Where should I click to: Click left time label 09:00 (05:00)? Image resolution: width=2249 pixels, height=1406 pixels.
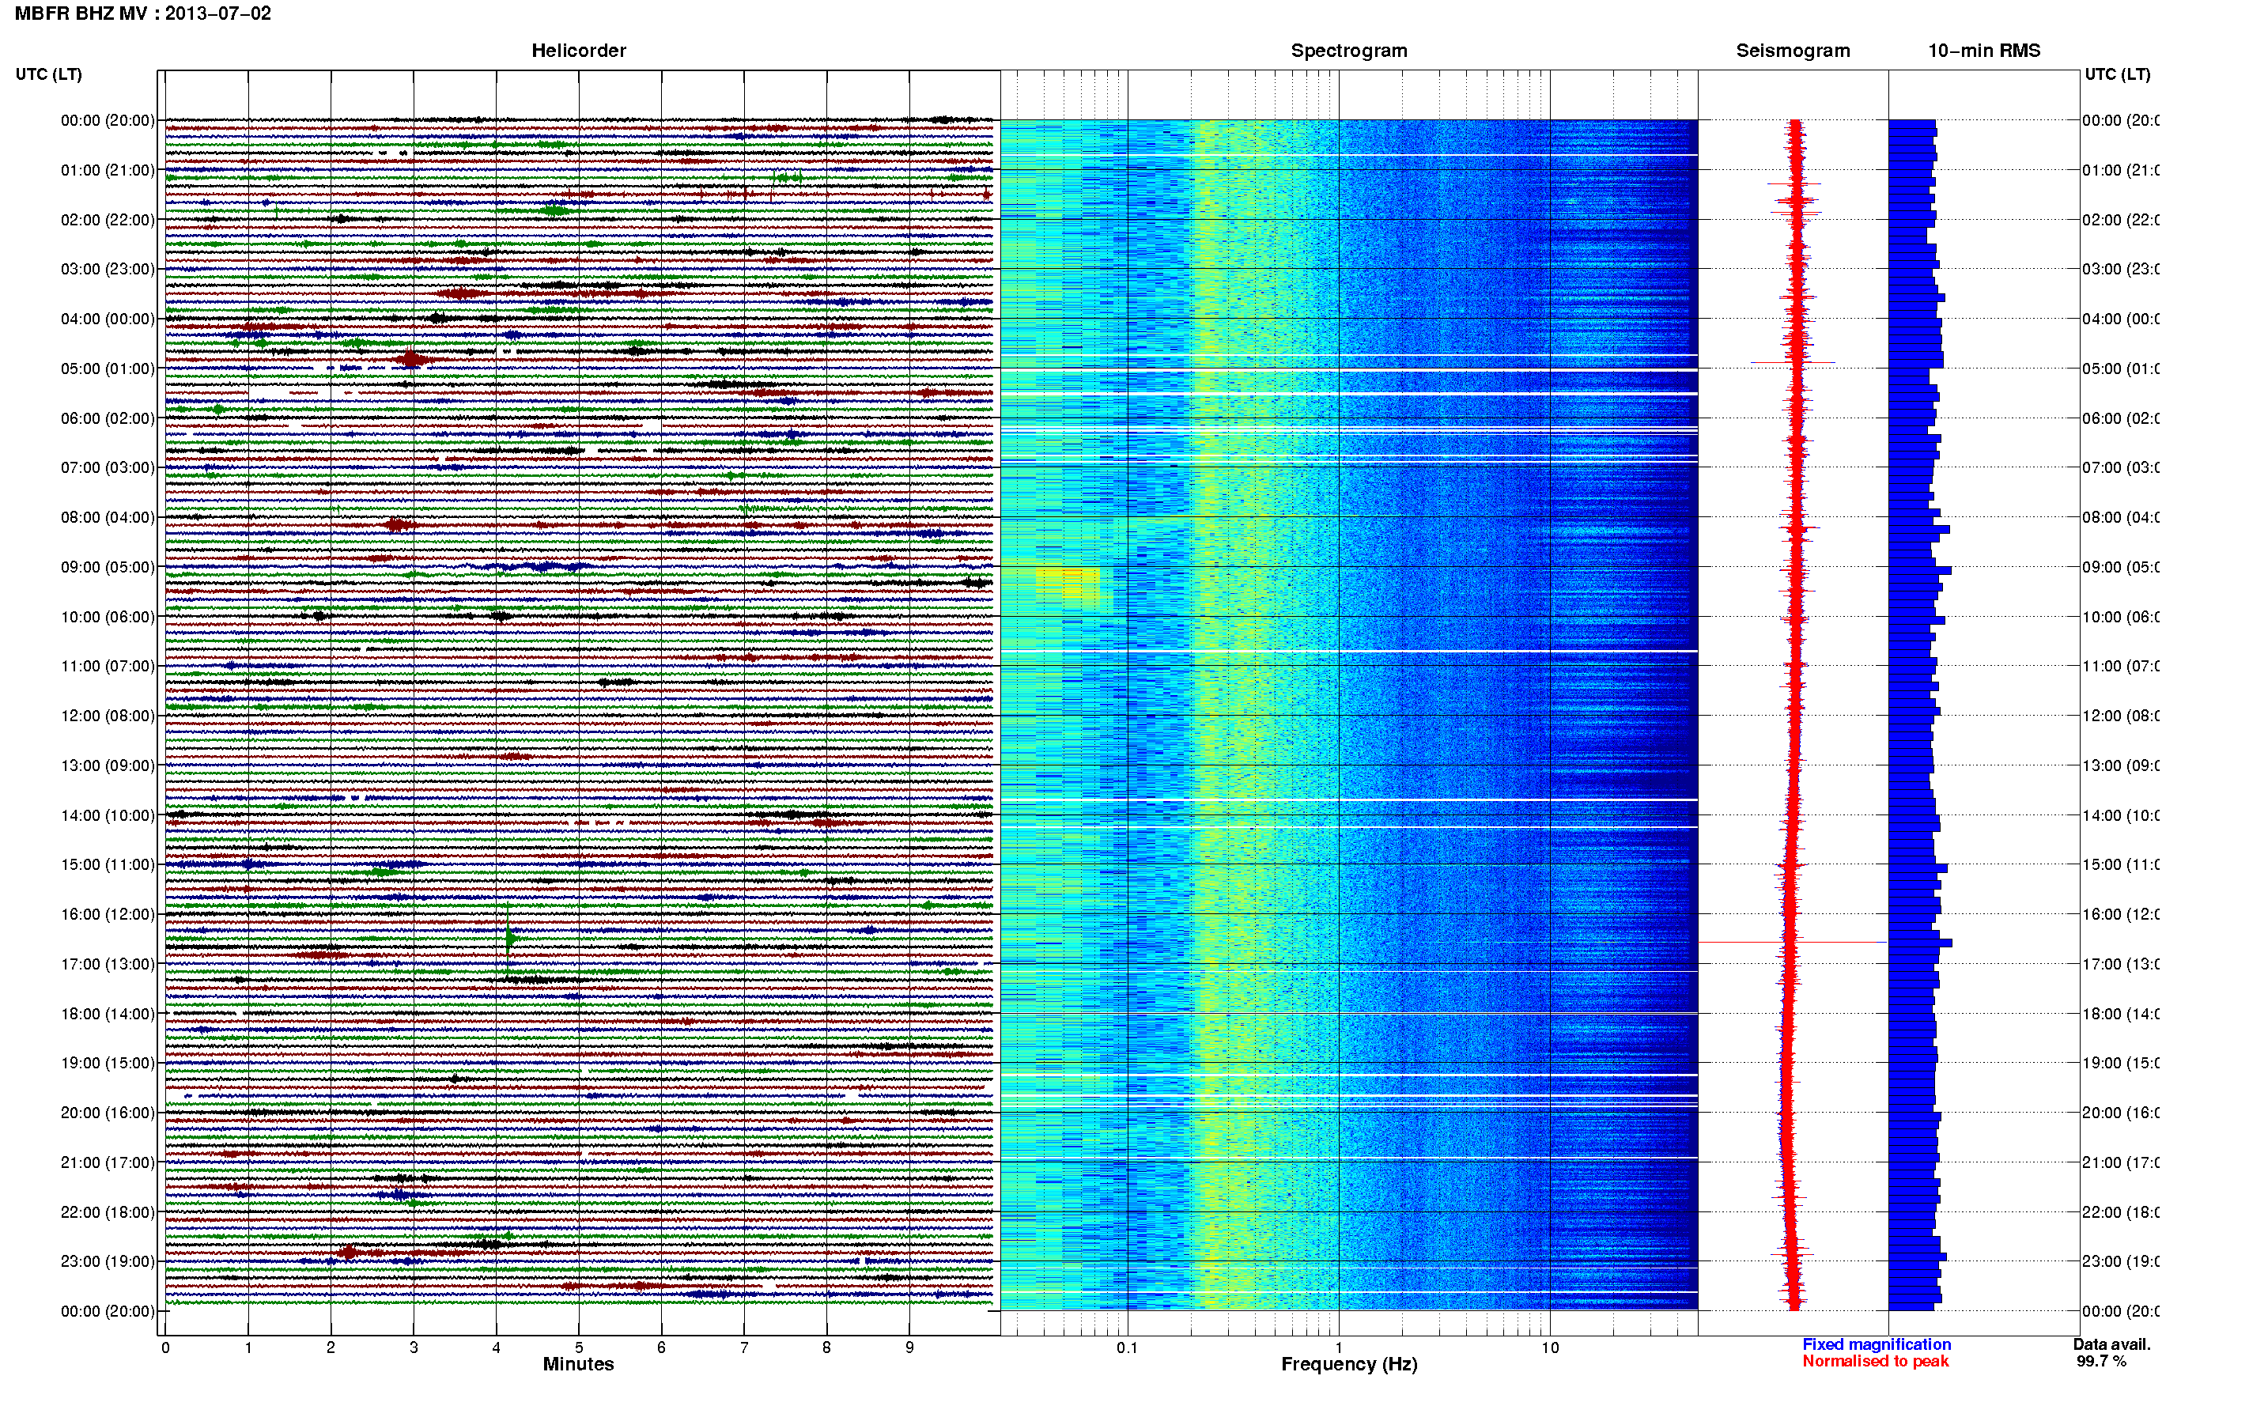[108, 567]
